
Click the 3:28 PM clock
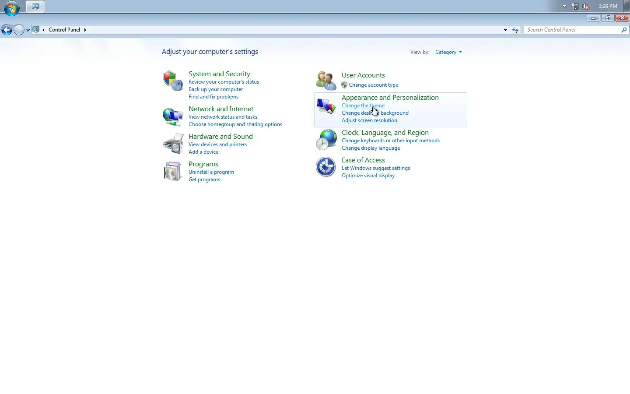point(608,6)
